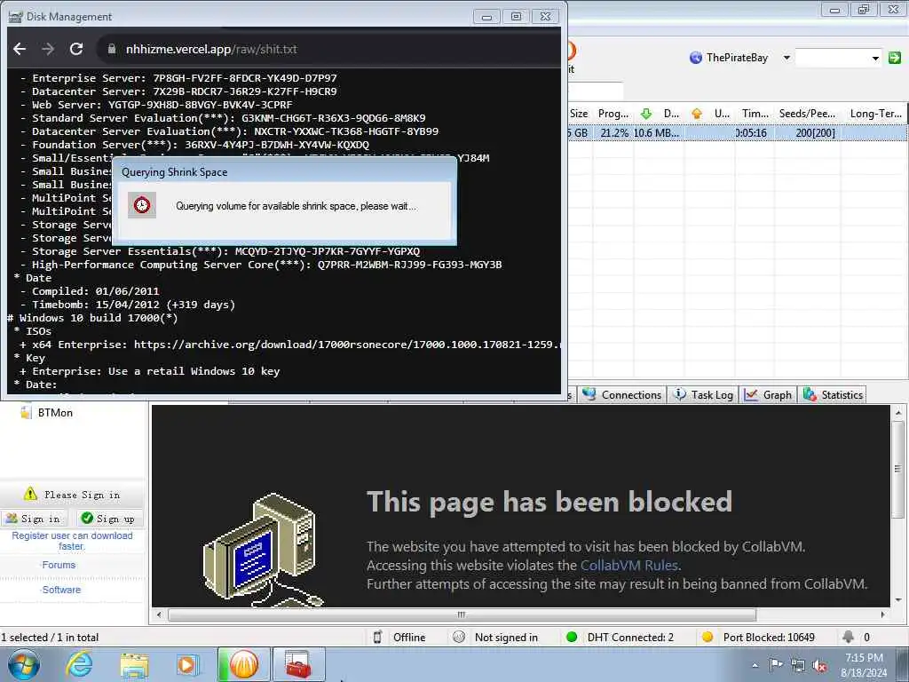Switch to BitComet on the taskbar
This screenshot has width=909, height=682.
(244, 664)
